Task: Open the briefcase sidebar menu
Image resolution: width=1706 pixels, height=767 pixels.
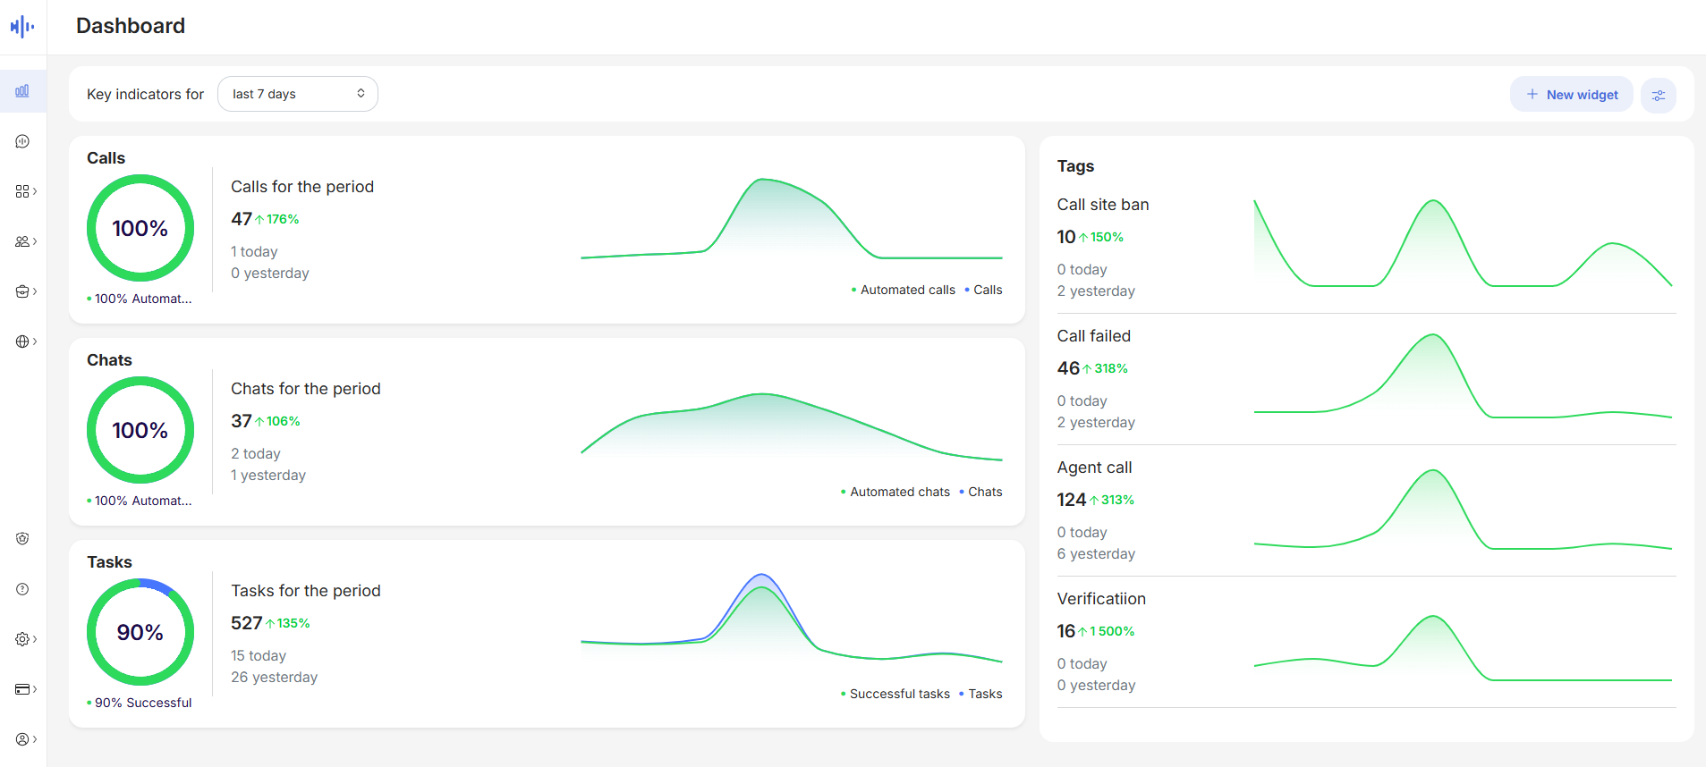Action: (26, 291)
